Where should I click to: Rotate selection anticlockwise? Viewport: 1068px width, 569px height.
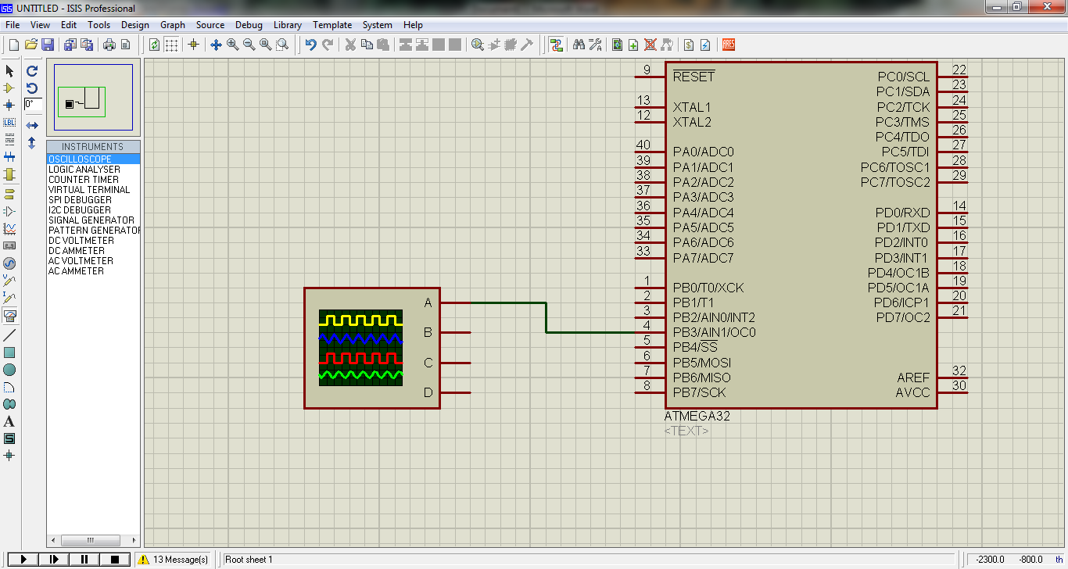(x=31, y=88)
